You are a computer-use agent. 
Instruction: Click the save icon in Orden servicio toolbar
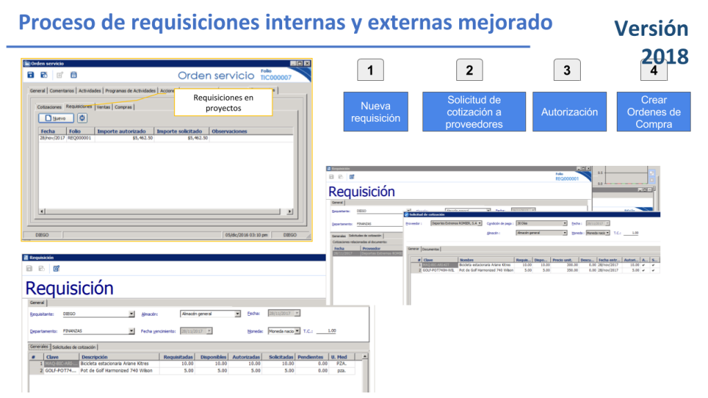point(30,75)
